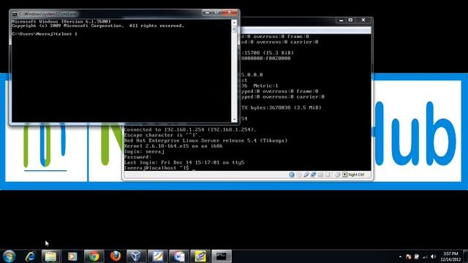Click 'Microsoft Windows [Version 6.1.7600]' line
Image resolution: width=468 pixels, height=263 pixels.
61,21
